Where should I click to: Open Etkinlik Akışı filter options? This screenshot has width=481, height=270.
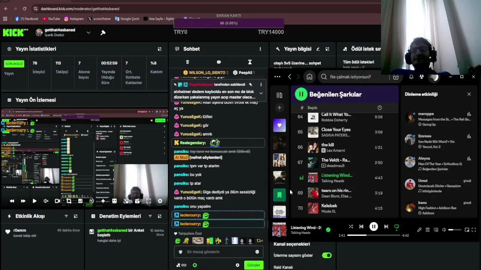[66, 216]
